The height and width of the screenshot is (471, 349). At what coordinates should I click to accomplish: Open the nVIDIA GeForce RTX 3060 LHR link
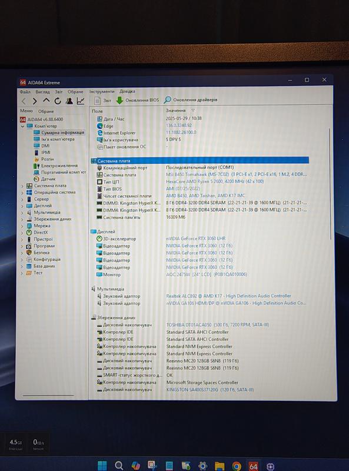(x=195, y=238)
